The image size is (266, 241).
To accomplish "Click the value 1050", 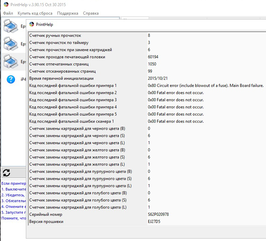I will [152, 64].
